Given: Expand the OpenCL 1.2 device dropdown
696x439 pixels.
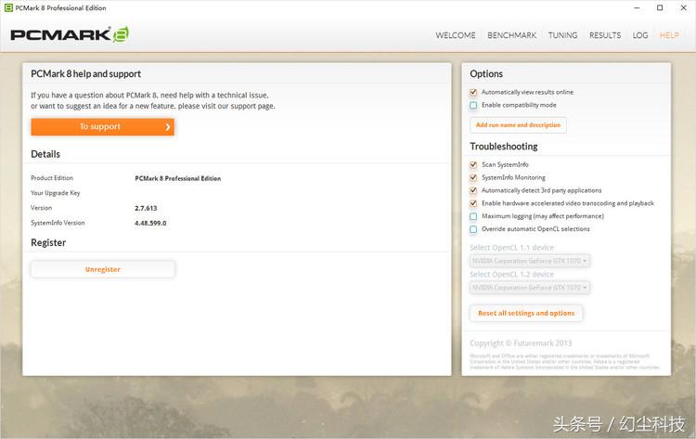Looking at the screenshot, I should pyautogui.click(x=530, y=288).
